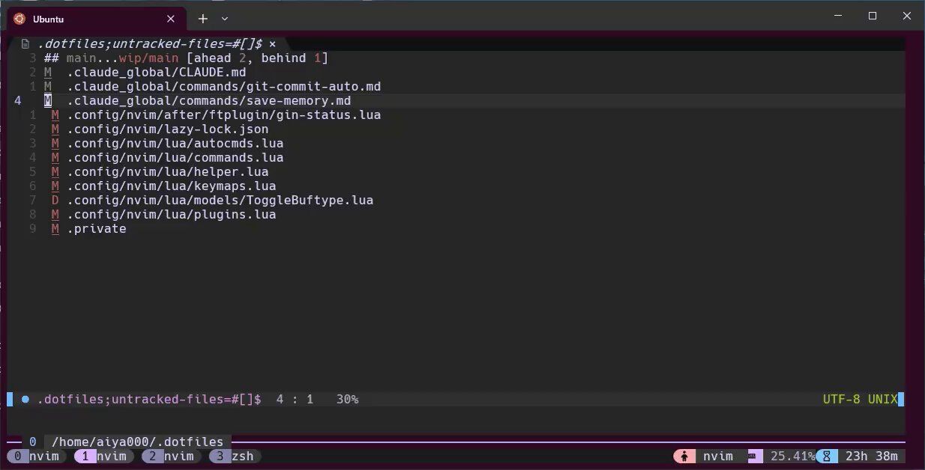
Task: Click the UTF-8 UNIX encoding indicator
Action: [x=860, y=400]
